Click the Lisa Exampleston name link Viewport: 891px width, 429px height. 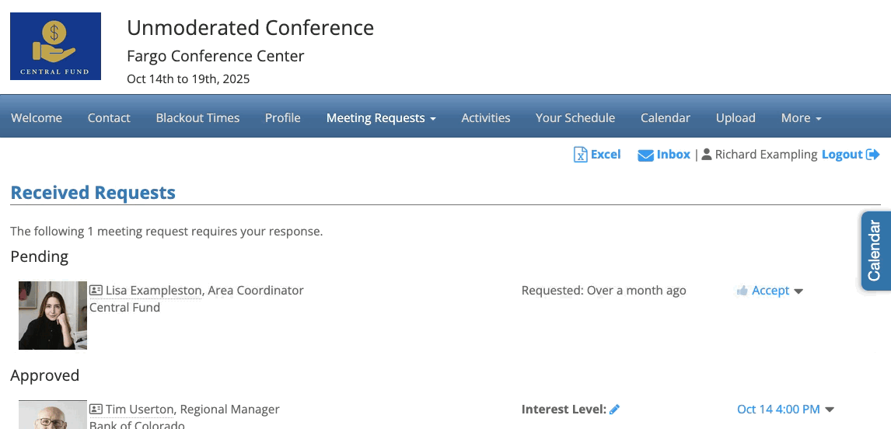click(x=153, y=291)
